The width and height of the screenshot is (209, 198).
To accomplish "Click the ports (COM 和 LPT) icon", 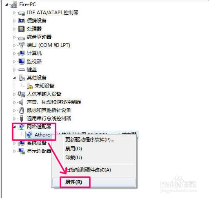I will (22, 45).
